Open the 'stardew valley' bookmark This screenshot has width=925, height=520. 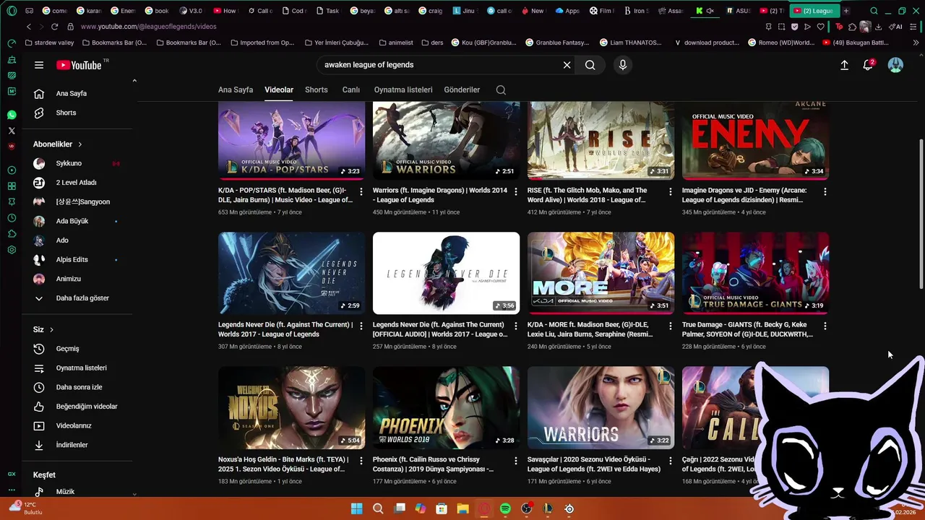[x=50, y=43]
